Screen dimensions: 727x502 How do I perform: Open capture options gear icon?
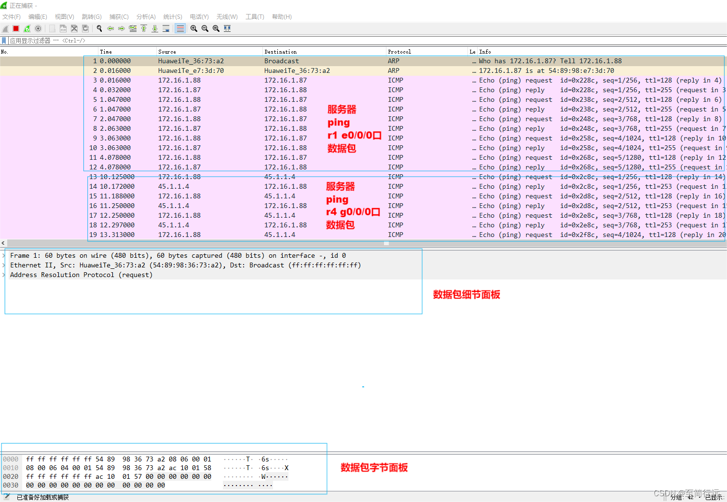[38, 28]
